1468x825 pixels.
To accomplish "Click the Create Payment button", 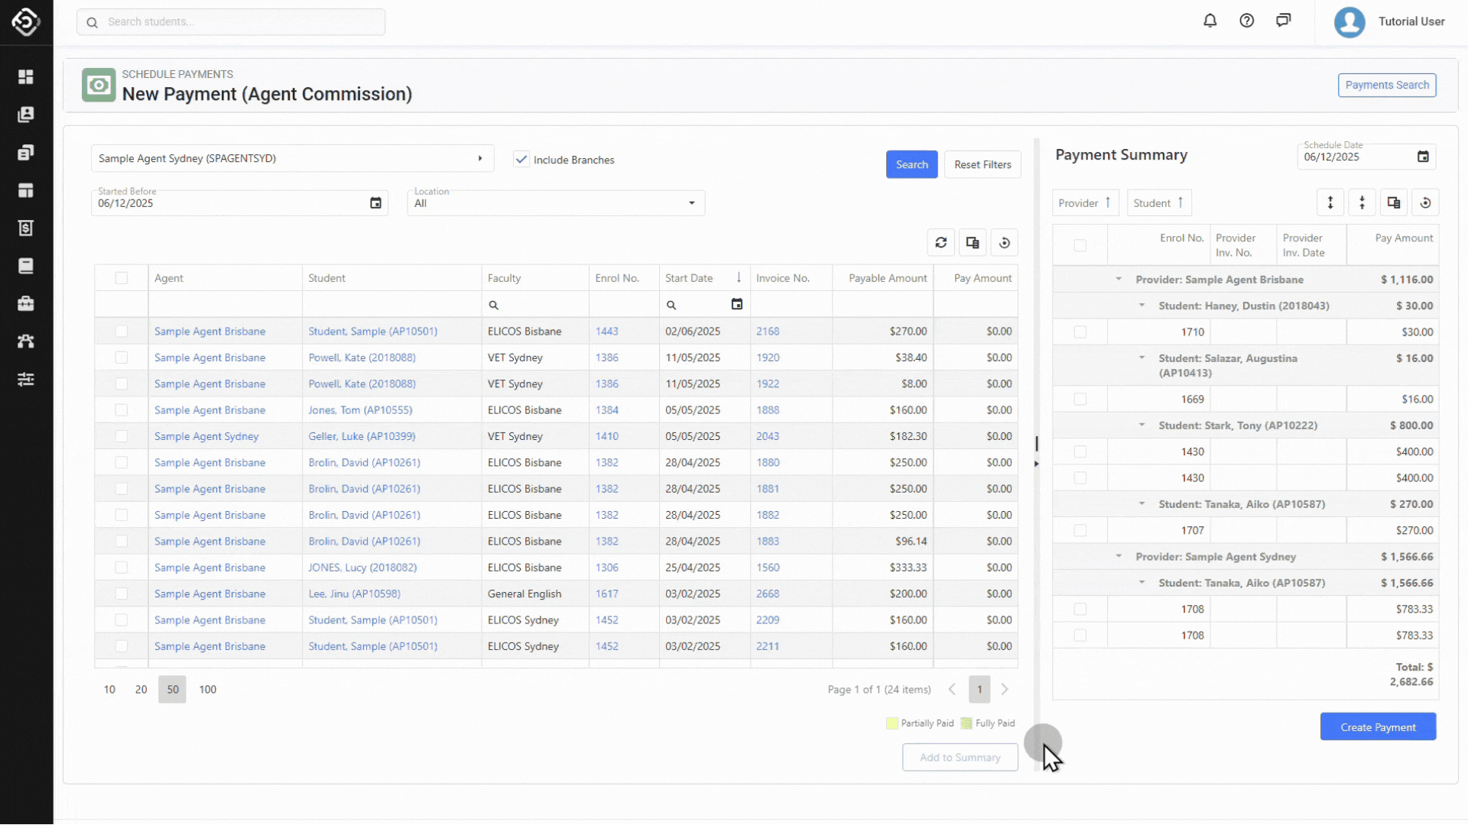I will tap(1378, 727).
